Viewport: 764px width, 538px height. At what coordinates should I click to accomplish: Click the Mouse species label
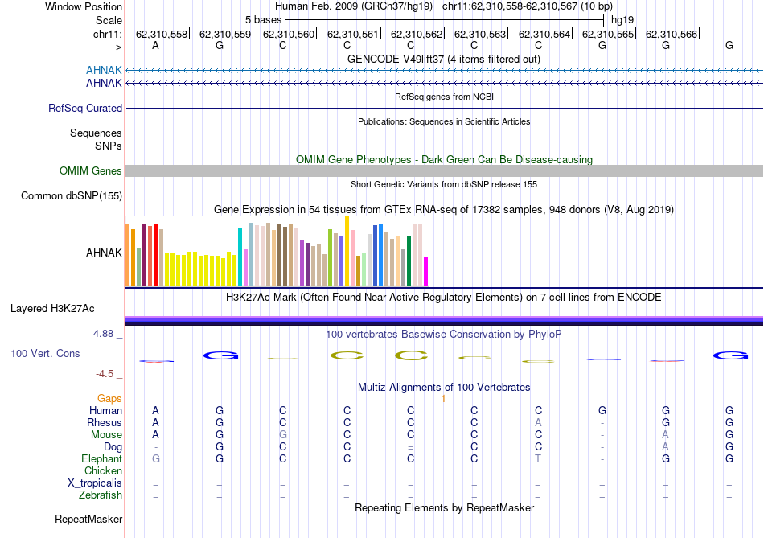pyautogui.click(x=106, y=435)
